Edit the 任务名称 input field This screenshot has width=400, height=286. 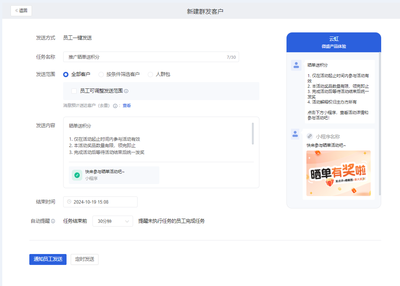(151, 57)
